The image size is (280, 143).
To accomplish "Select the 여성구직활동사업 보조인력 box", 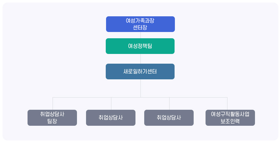I will [230, 118].
